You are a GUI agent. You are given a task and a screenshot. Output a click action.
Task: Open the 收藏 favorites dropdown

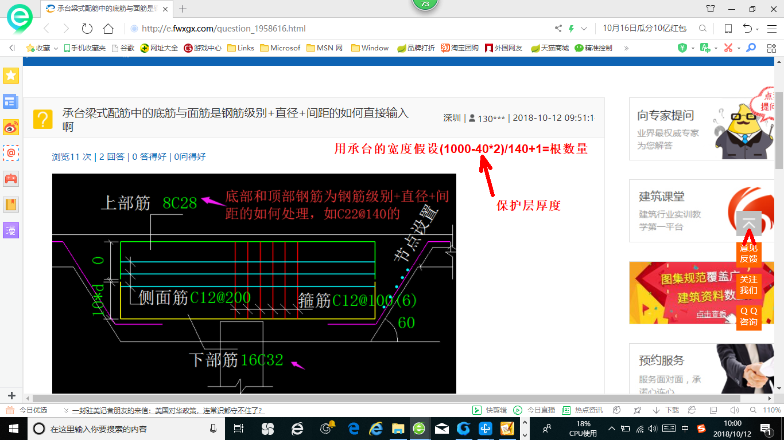tap(42, 48)
